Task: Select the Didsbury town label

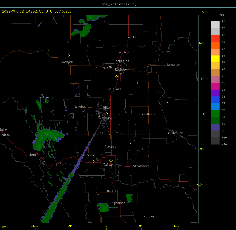Action: pyautogui.click(x=105, y=118)
